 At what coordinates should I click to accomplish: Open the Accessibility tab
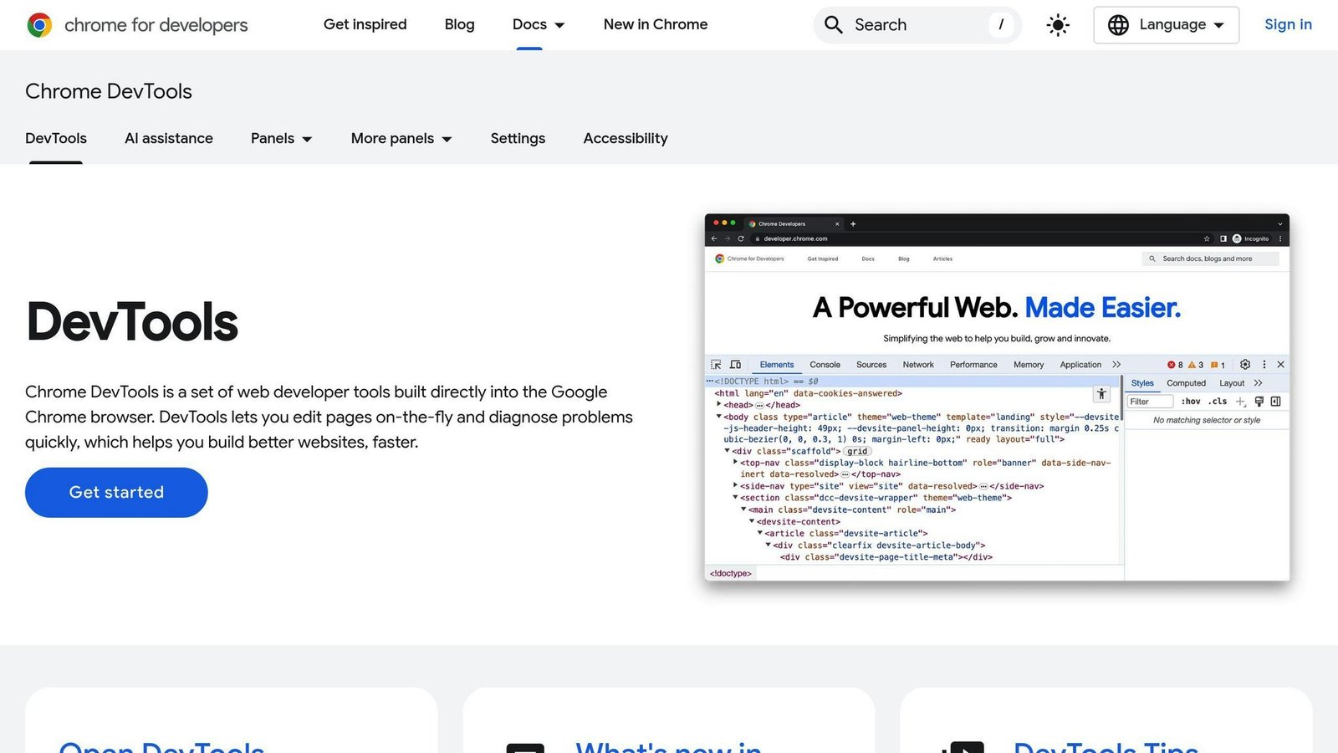626,139
